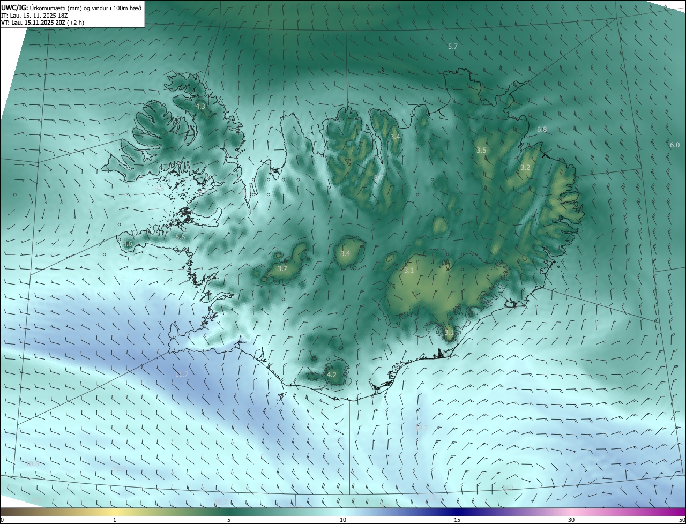The height and width of the screenshot is (524, 686).
Task: Click the 1 tick on the color scale
Action: (115, 520)
